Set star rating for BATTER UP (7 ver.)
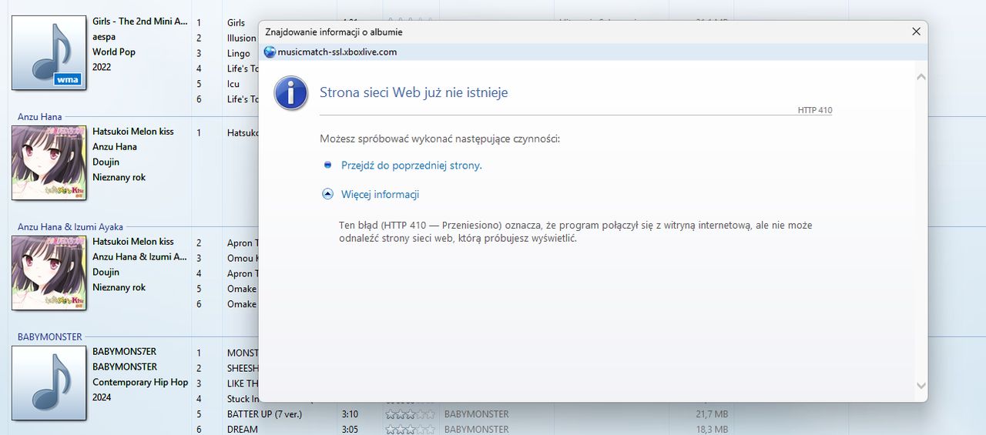This screenshot has height=435, width=986. pos(411,414)
